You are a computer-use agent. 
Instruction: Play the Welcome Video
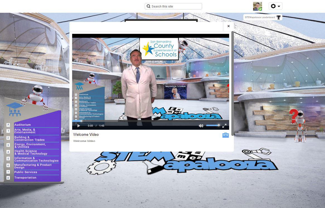[x=79, y=126]
